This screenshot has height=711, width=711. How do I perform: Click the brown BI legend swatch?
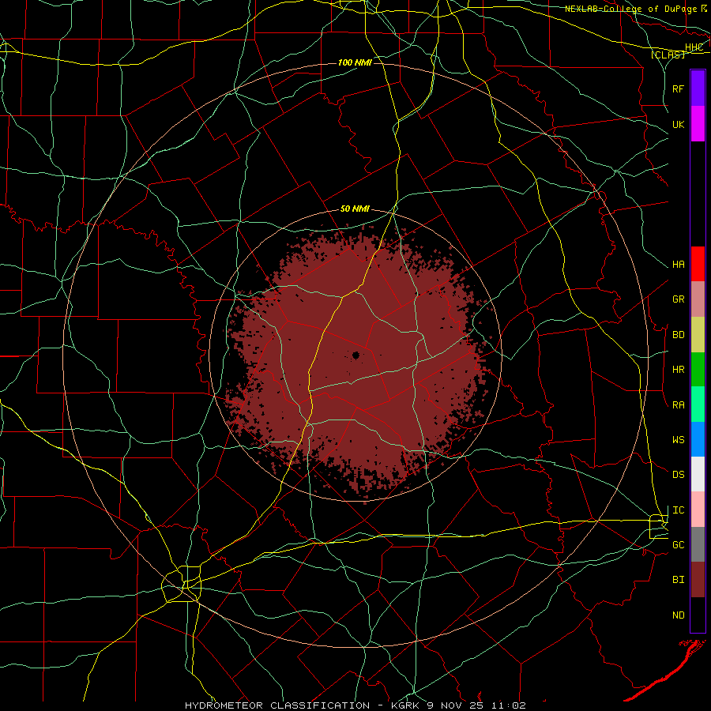pyautogui.click(x=698, y=580)
